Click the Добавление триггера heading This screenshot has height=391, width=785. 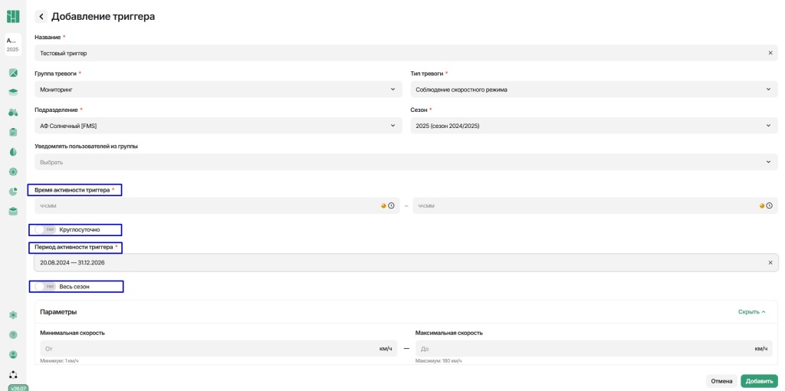click(x=103, y=17)
